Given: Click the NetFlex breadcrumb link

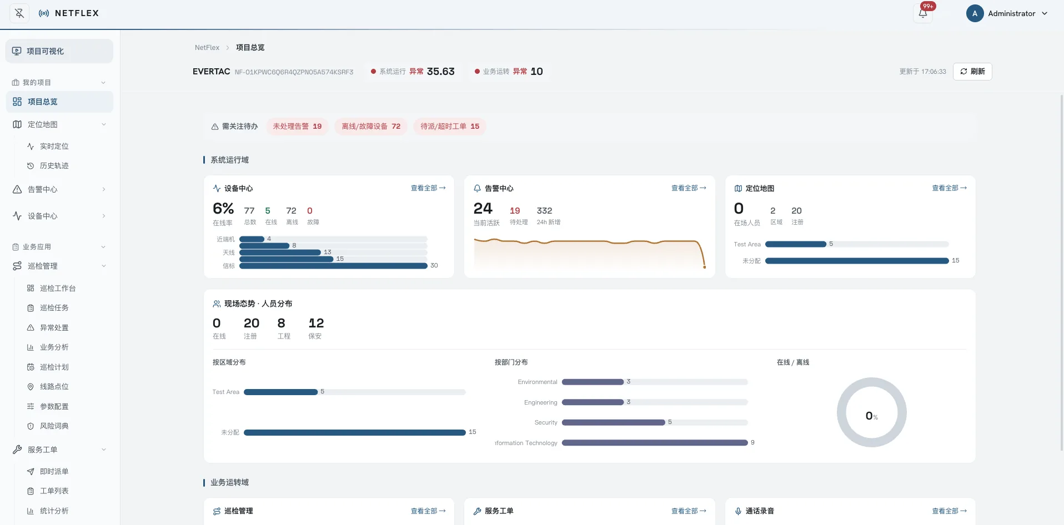Looking at the screenshot, I should click(207, 48).
